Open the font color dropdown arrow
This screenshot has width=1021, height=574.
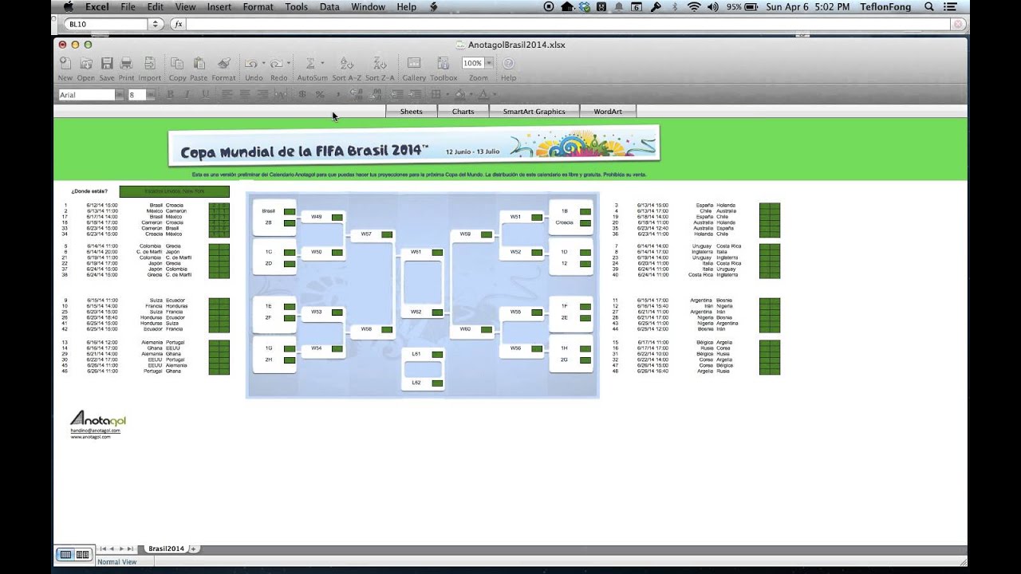point(493,94)
